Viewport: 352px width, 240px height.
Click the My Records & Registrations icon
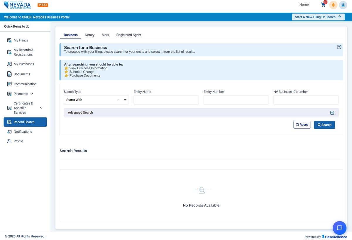click(x=9, y=52)
